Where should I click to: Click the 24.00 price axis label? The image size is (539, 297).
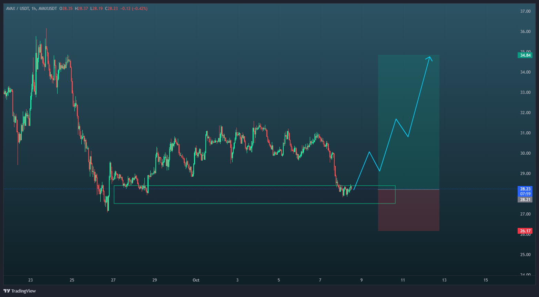click(x=525, y=275)
